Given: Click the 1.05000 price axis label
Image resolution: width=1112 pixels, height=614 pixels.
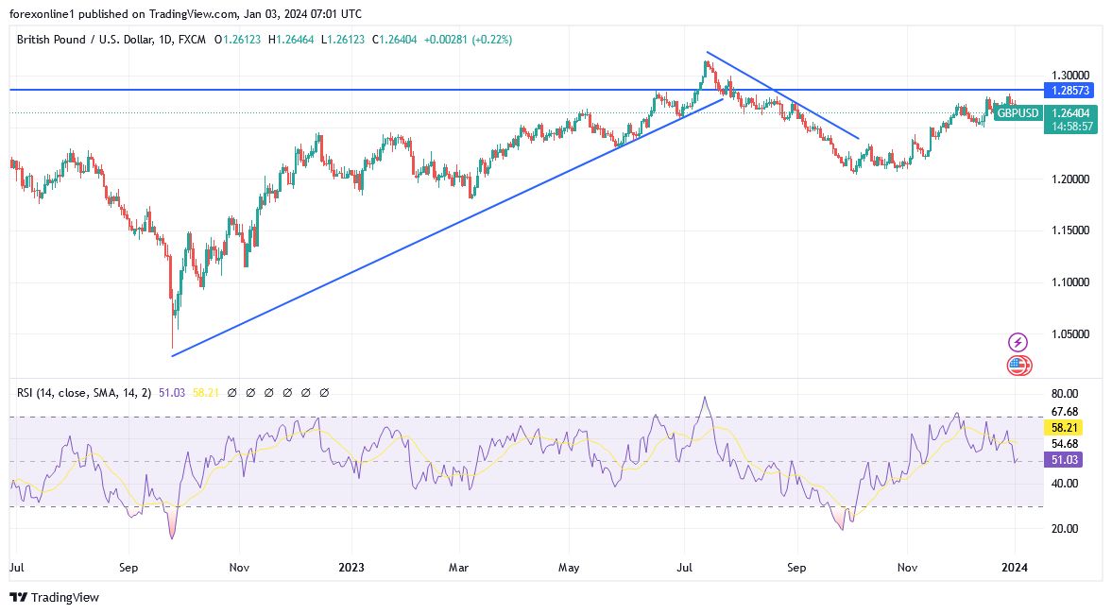Looking at the screenshot, I should [1070, 334].
